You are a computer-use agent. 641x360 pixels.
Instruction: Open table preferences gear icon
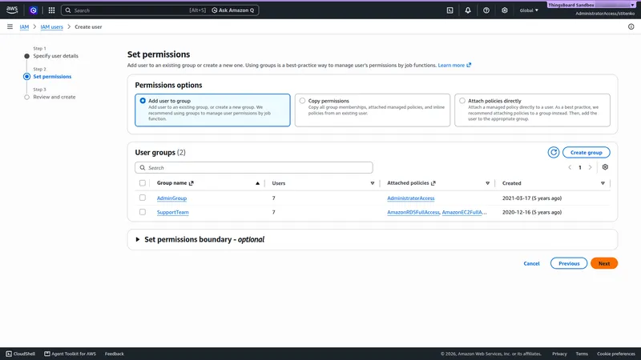pyautogui.click(x=605, y=167)
